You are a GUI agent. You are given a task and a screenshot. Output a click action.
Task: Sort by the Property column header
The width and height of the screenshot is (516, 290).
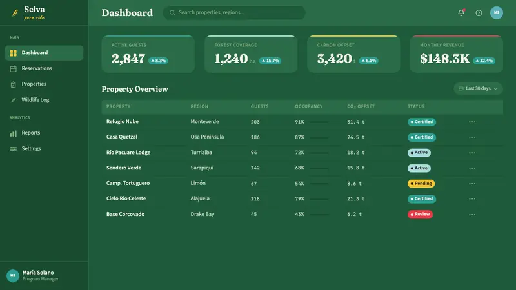coord(118,106)
